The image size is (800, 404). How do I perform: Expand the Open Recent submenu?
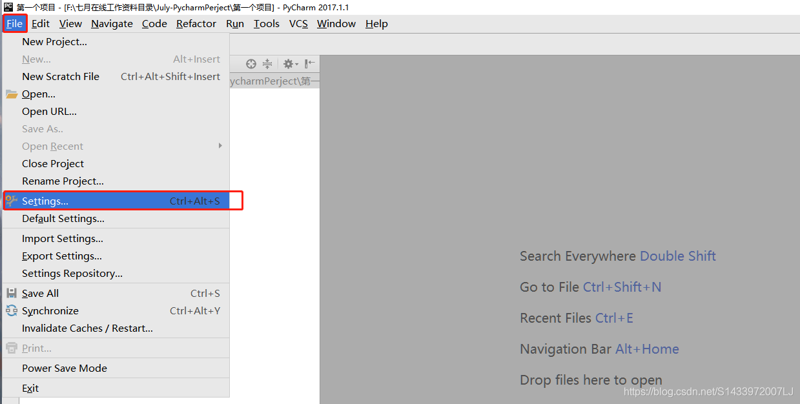click(x=116, y=146)
